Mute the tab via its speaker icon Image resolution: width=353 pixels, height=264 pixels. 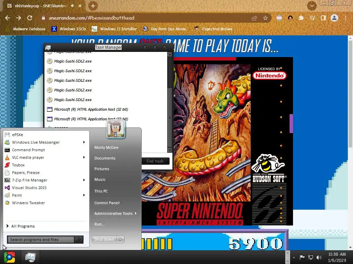click(x=72, y=6)
